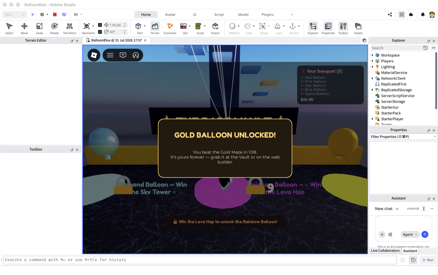Open the Part dropdown arrow

coord(145,26)
